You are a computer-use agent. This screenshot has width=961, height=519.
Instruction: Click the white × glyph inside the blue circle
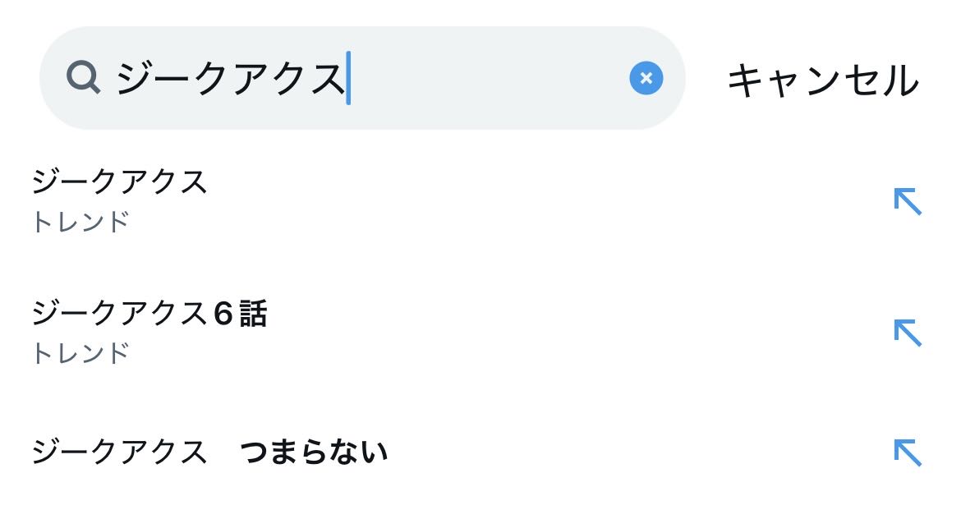[646, 78]
